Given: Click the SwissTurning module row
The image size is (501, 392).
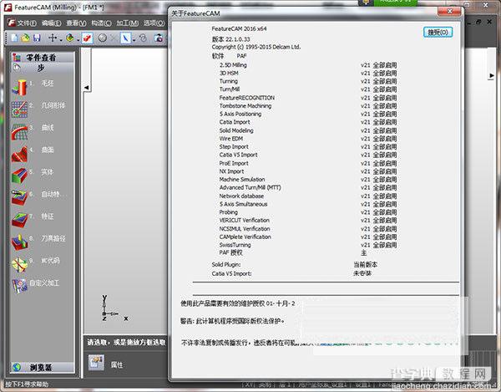Looking at the screenshot, I should [308, 245].
